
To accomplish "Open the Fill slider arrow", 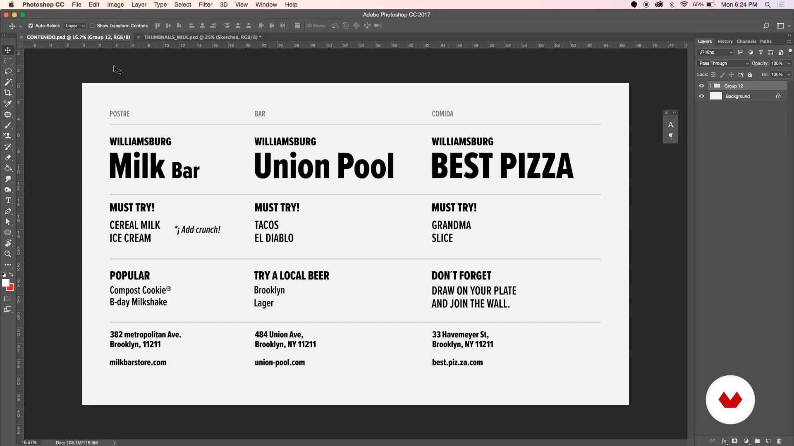I will click(x=789, y=75).
